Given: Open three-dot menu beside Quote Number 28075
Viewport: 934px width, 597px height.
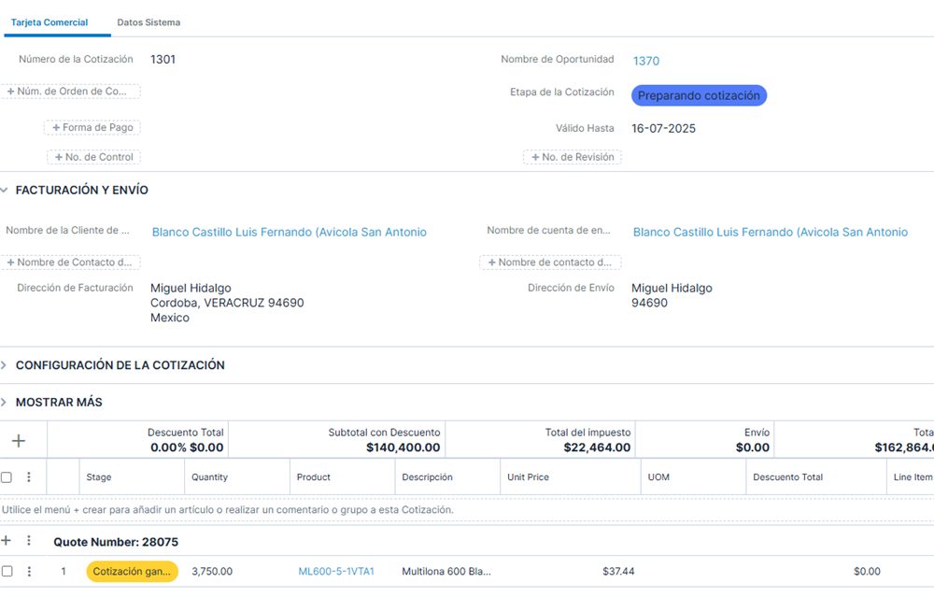Looking at the screenshot, I should pyautogui.click(x=29, y=541).
